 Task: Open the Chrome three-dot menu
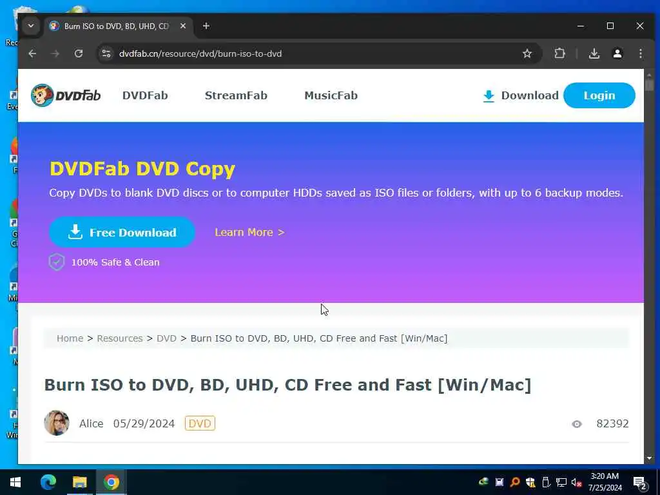pos(640,53)
